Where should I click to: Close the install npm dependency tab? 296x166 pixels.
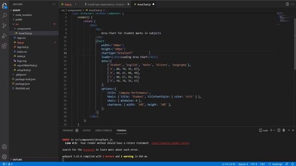point(129,4)
